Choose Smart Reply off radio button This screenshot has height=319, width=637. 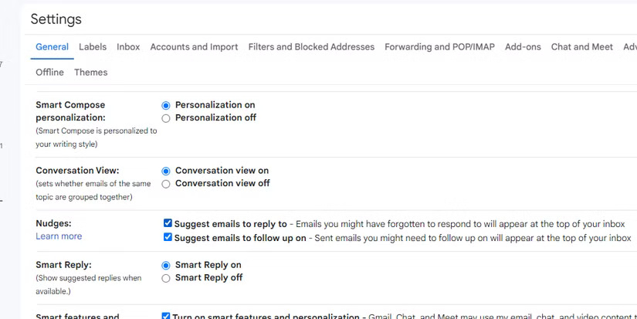tap(166, 278)
